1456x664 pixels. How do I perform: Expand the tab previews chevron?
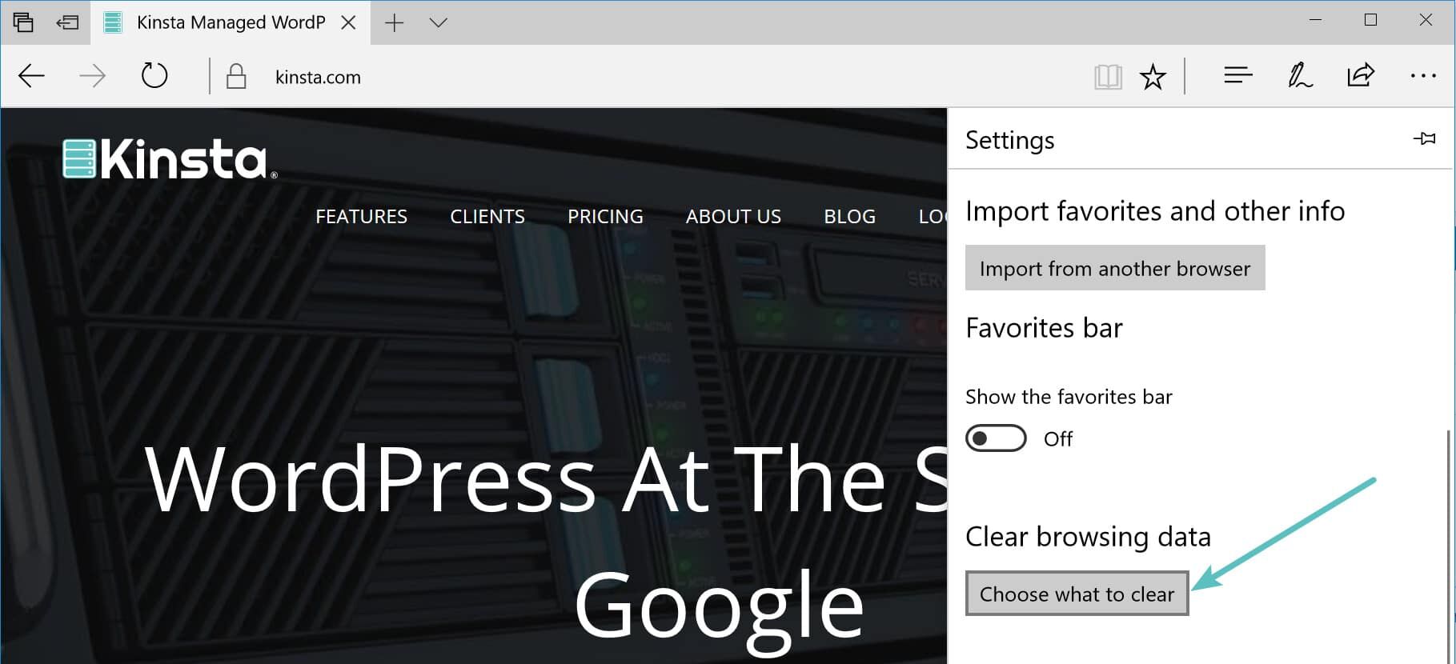point(438,22)
